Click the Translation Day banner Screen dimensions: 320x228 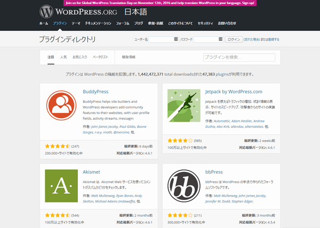tap(160, 3)
